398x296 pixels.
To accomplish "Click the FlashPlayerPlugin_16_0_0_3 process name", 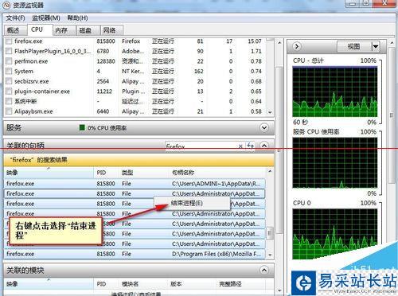I will (x=53, y=51).
